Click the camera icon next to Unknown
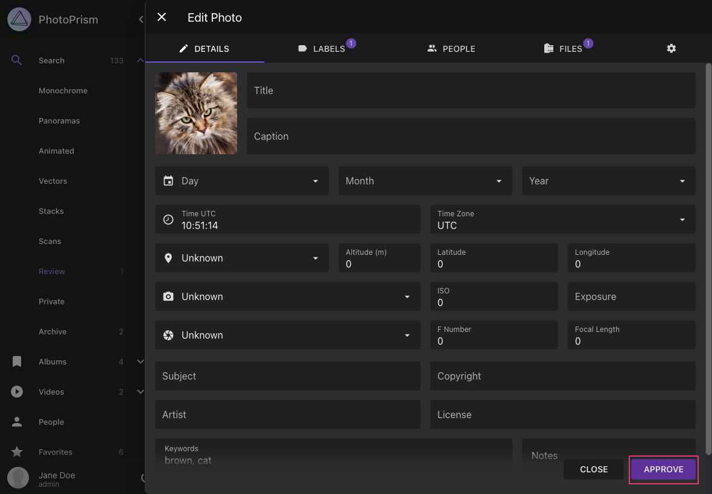712x494 pixels. [168, 296]
